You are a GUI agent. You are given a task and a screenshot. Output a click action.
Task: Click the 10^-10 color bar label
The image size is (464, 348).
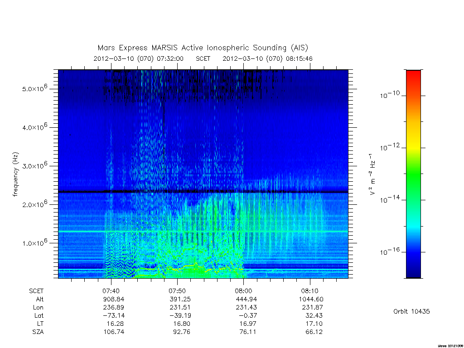(x=390, y=95)
